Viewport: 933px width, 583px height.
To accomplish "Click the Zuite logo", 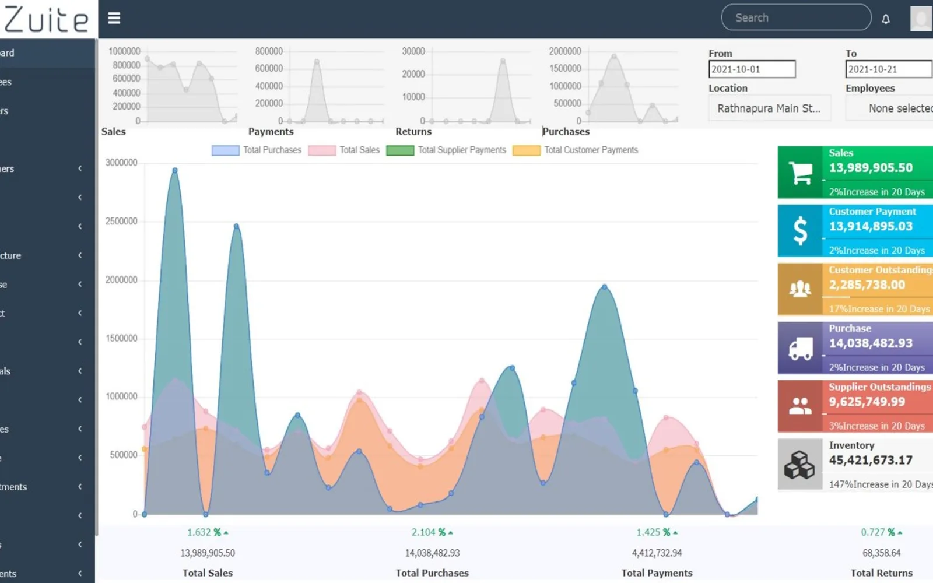I will (x=47, y=19).
